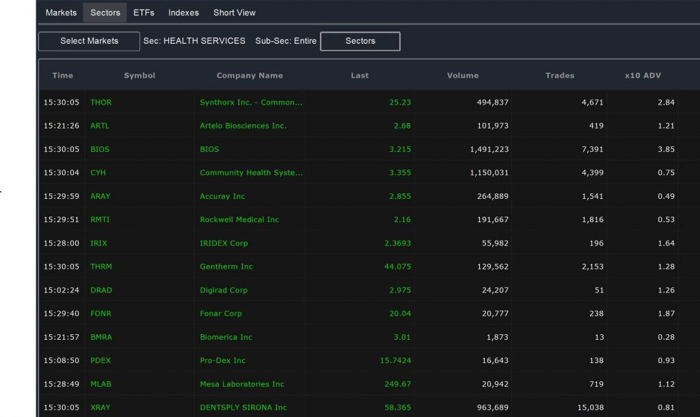Open the Short View tab
This screenshot has height=417, width=700.
coord(234,12)
